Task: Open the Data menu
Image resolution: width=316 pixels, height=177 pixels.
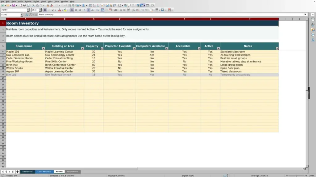Action: pos(50,2)
